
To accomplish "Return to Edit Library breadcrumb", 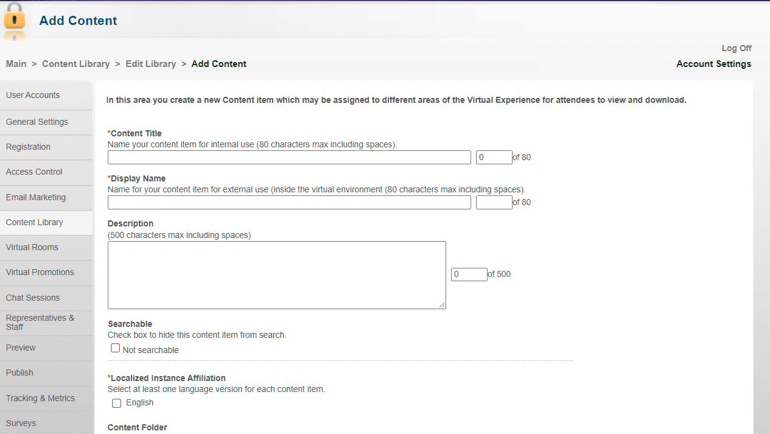I will tap(150, 64).
